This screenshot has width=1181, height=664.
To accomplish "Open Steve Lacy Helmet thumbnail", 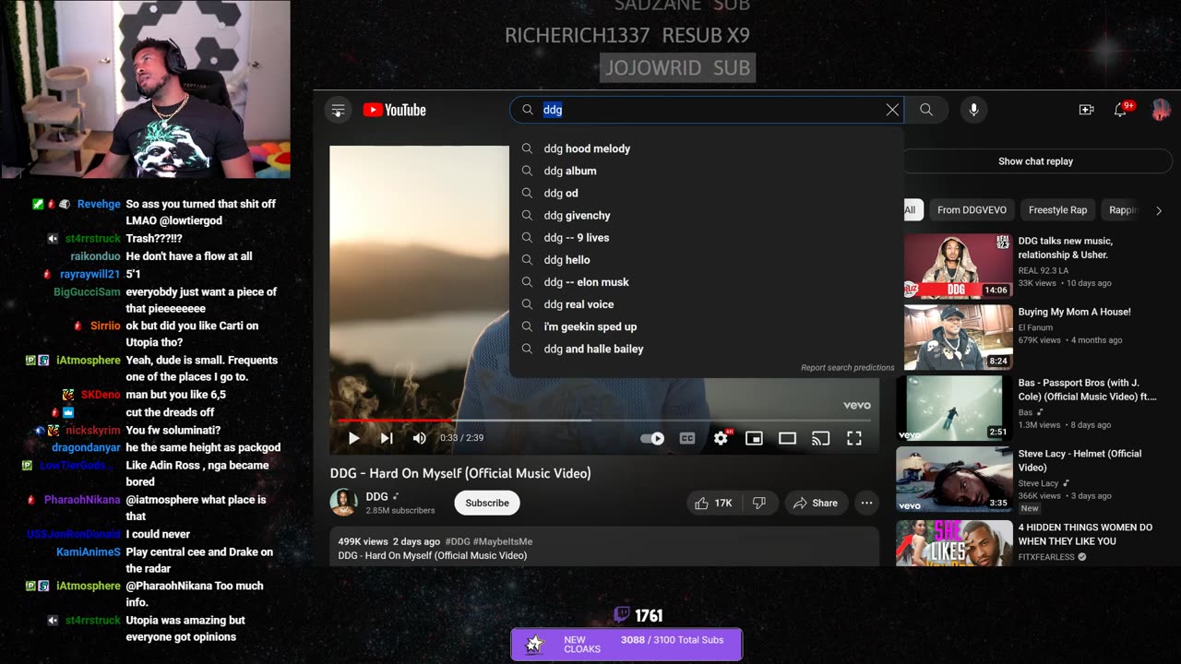I will 954,479.
